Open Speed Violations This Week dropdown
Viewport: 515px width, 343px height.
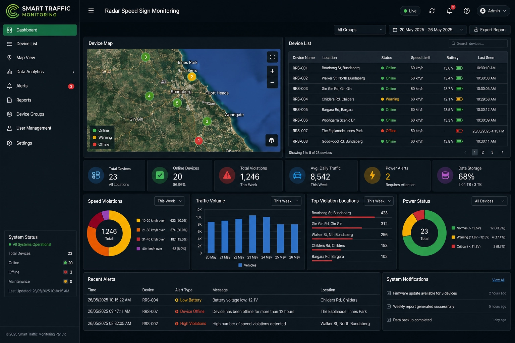click(x=170, y=201)
